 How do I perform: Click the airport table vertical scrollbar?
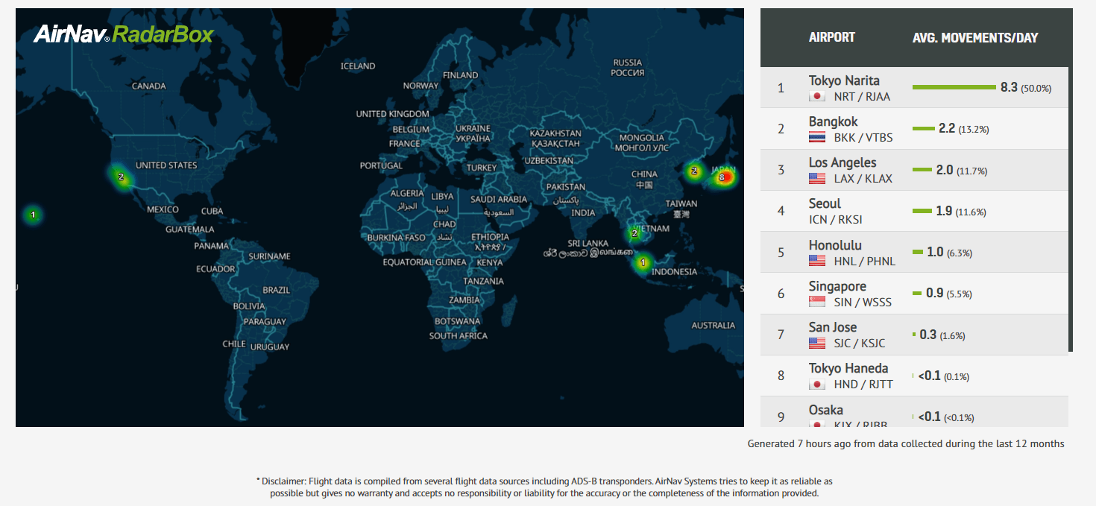[x=1071, y=209]
